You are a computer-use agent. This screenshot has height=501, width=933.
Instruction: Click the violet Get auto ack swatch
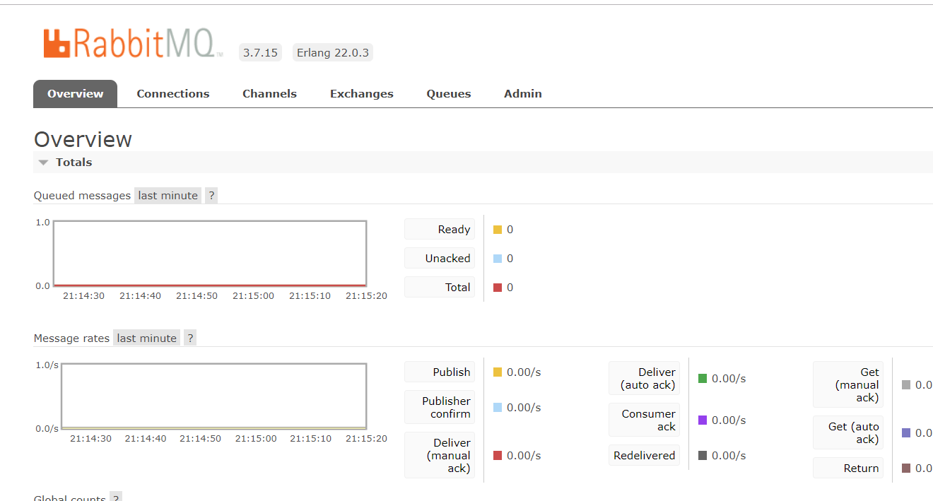tap(906, 433)
